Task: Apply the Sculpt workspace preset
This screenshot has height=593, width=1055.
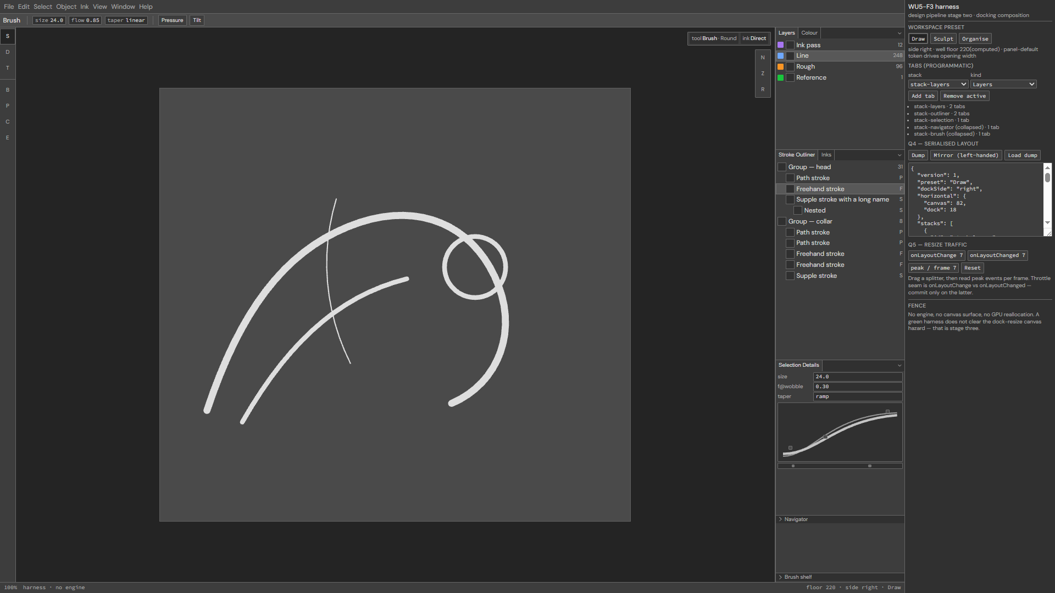Action: pos(943,39)
